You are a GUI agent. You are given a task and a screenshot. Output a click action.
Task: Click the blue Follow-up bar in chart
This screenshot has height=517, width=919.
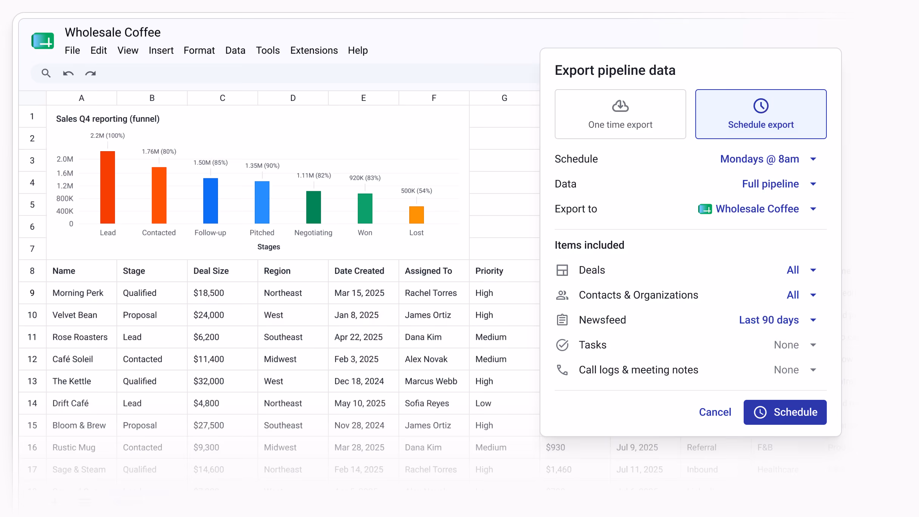[x=210, y=201]
